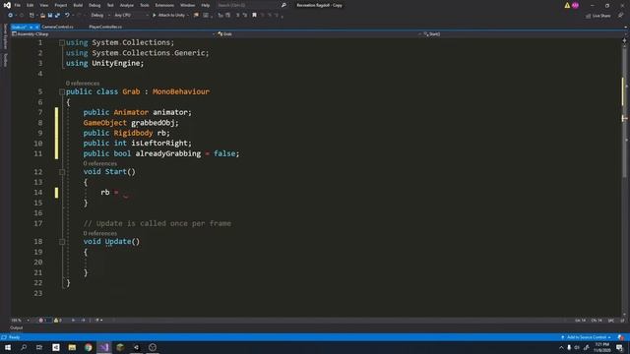Image resolution: width=630 pixels, height=354 pixels.
Task: Expand the Attach to Unity dropdown arrow
Action: (188, 16)
